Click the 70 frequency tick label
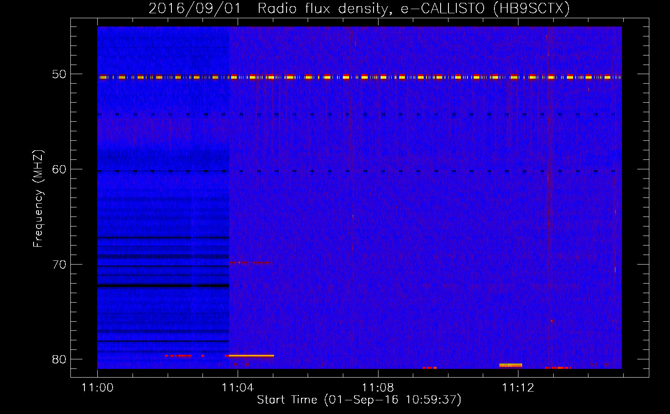 (x=59, y=265)
